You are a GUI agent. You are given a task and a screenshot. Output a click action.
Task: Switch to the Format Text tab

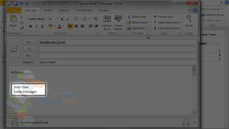(x=84, y=10)
